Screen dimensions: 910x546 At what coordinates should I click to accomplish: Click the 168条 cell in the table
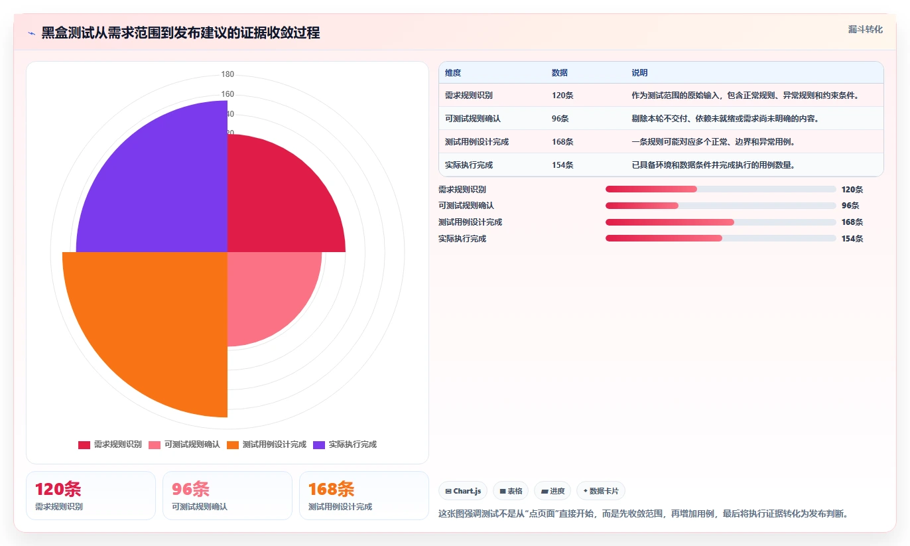(562, 142)
